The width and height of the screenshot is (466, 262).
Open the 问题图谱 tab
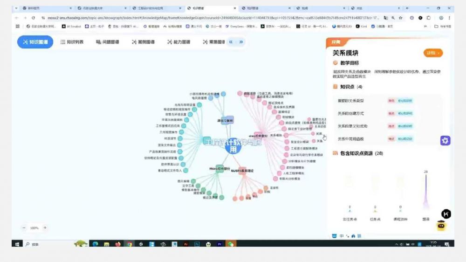pyautogui.click(x=107, y=42)
